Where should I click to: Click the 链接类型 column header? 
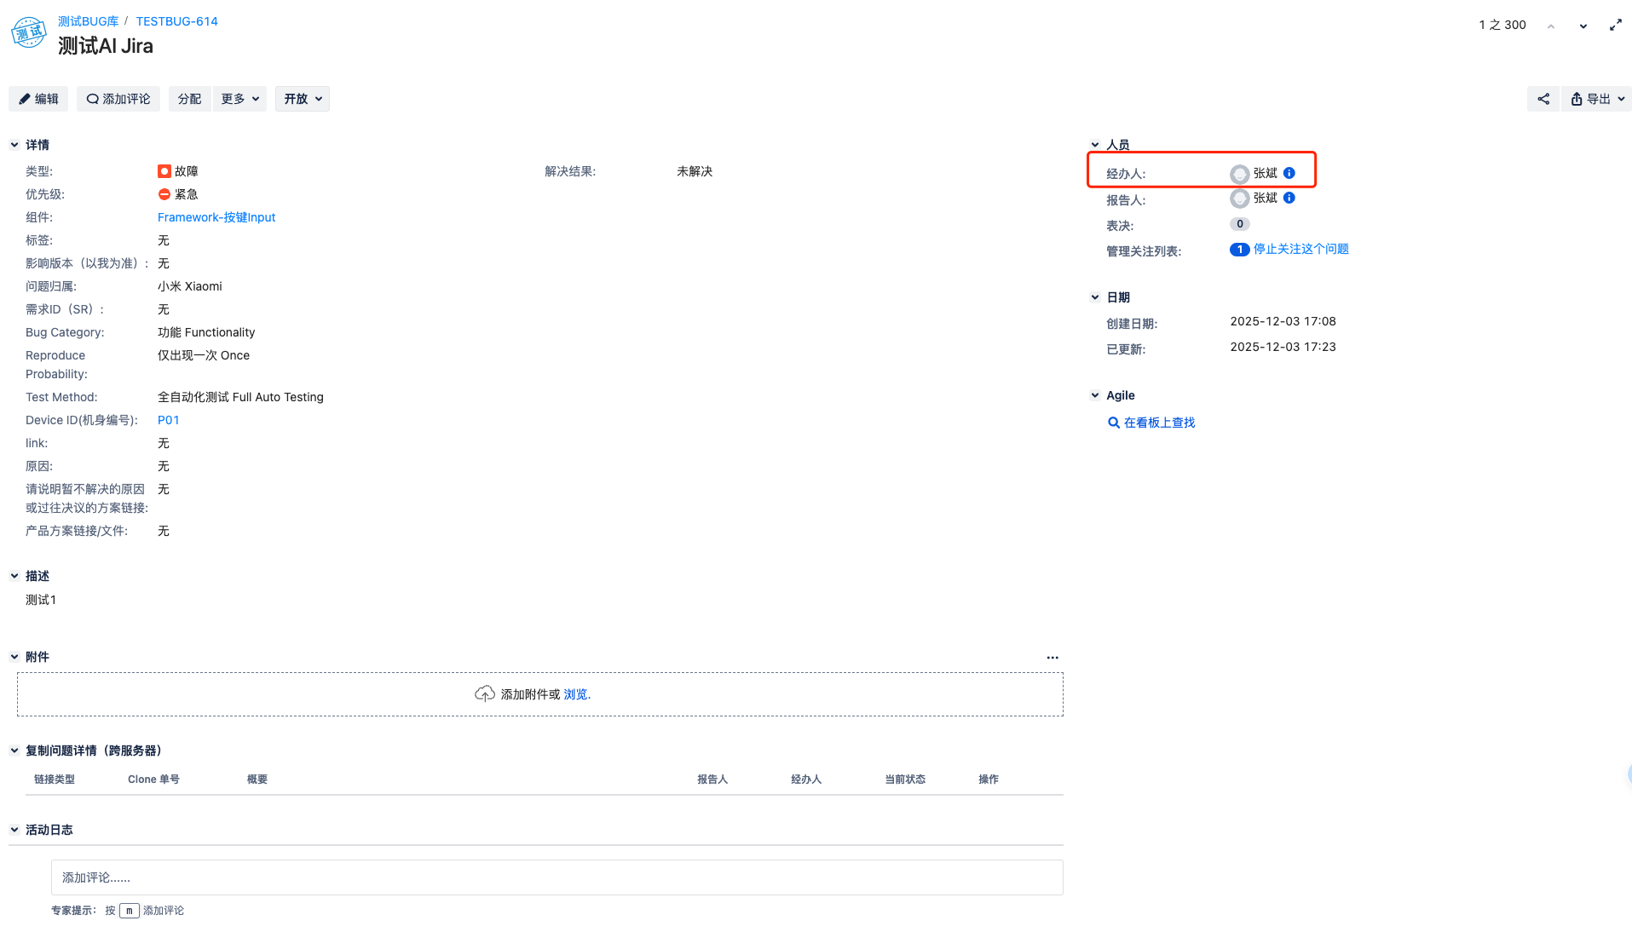55,780
